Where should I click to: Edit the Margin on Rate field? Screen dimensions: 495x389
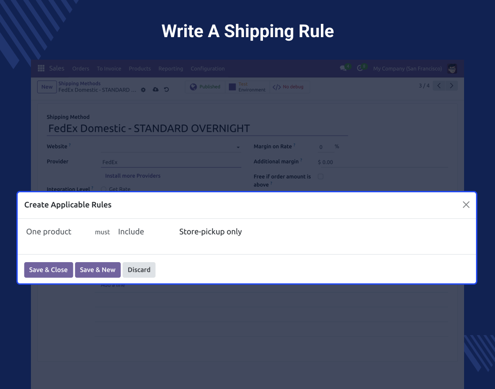(325, 147)
